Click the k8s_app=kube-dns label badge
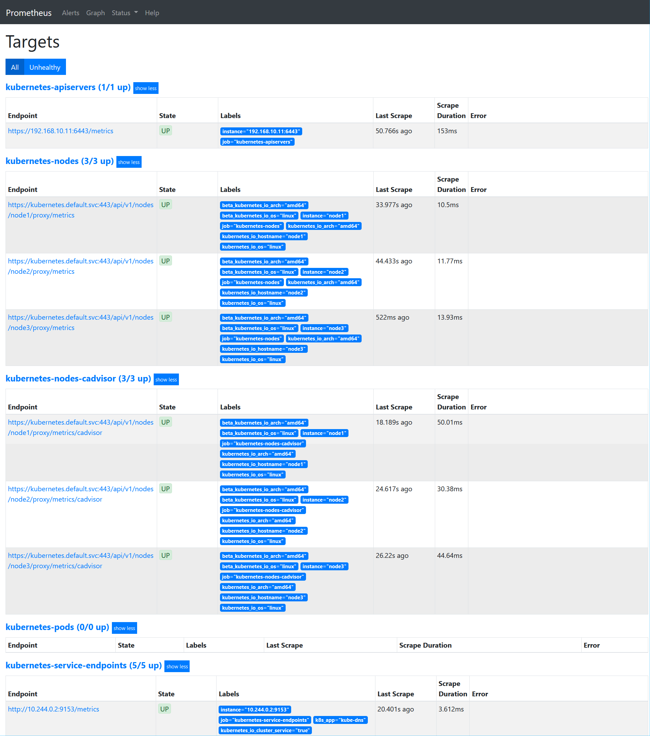The width and height of the screenshot is (650, 736). (x=341, y=720)
